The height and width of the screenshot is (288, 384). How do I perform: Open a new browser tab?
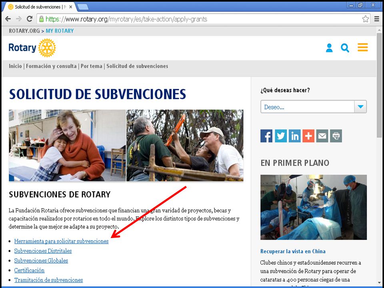pyautogui.click(x=83, y=7)
